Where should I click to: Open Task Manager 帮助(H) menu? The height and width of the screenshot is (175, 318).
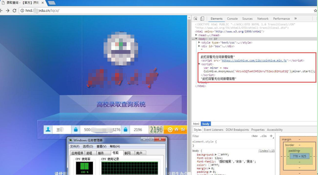point(115,146)
